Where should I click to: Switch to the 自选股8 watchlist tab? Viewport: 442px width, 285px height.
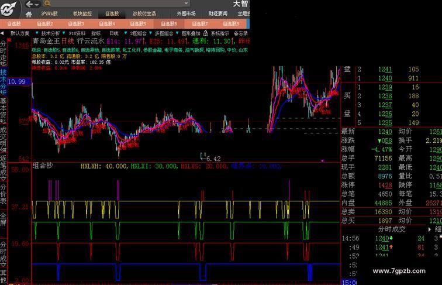point(231,24)
